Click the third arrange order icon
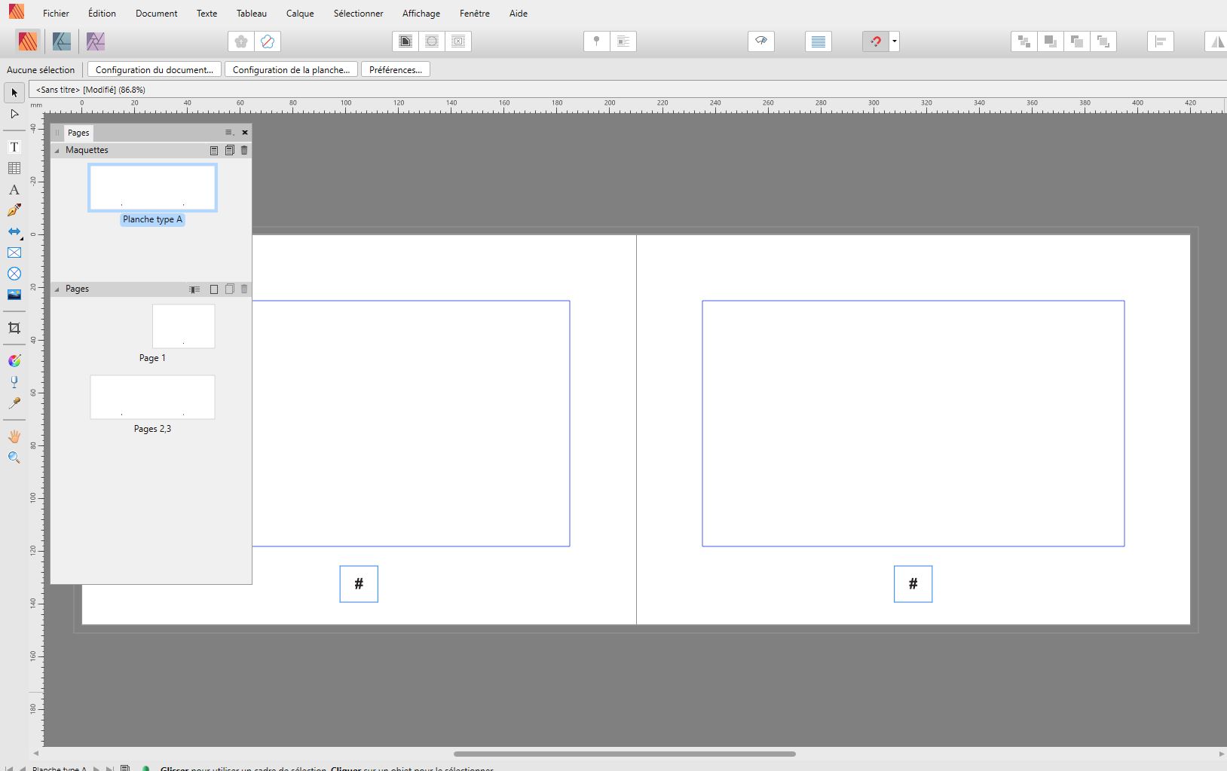This screenshot has height=771, width=1227. [x=1077, y=41]
